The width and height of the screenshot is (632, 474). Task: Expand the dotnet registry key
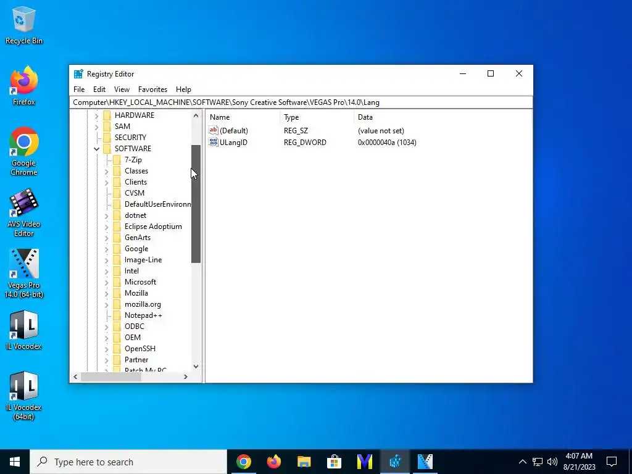106,215
